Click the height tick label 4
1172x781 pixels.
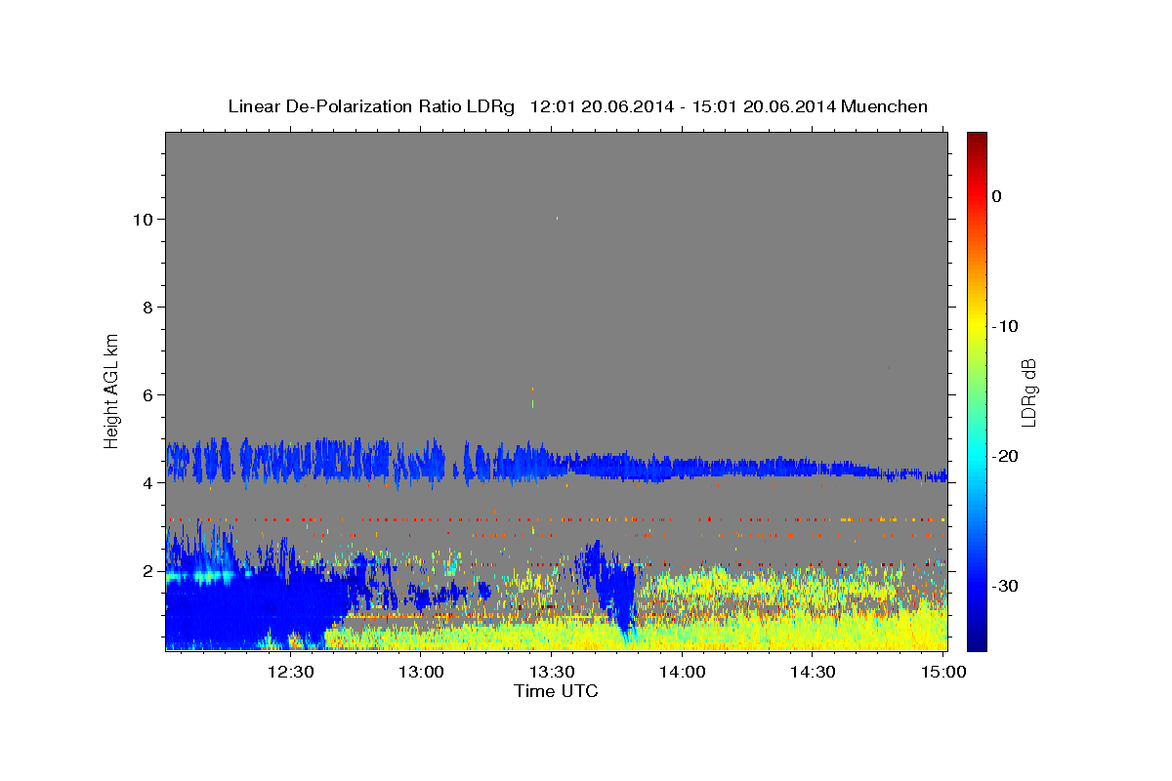pyautogui.click(x=149, y=482)
